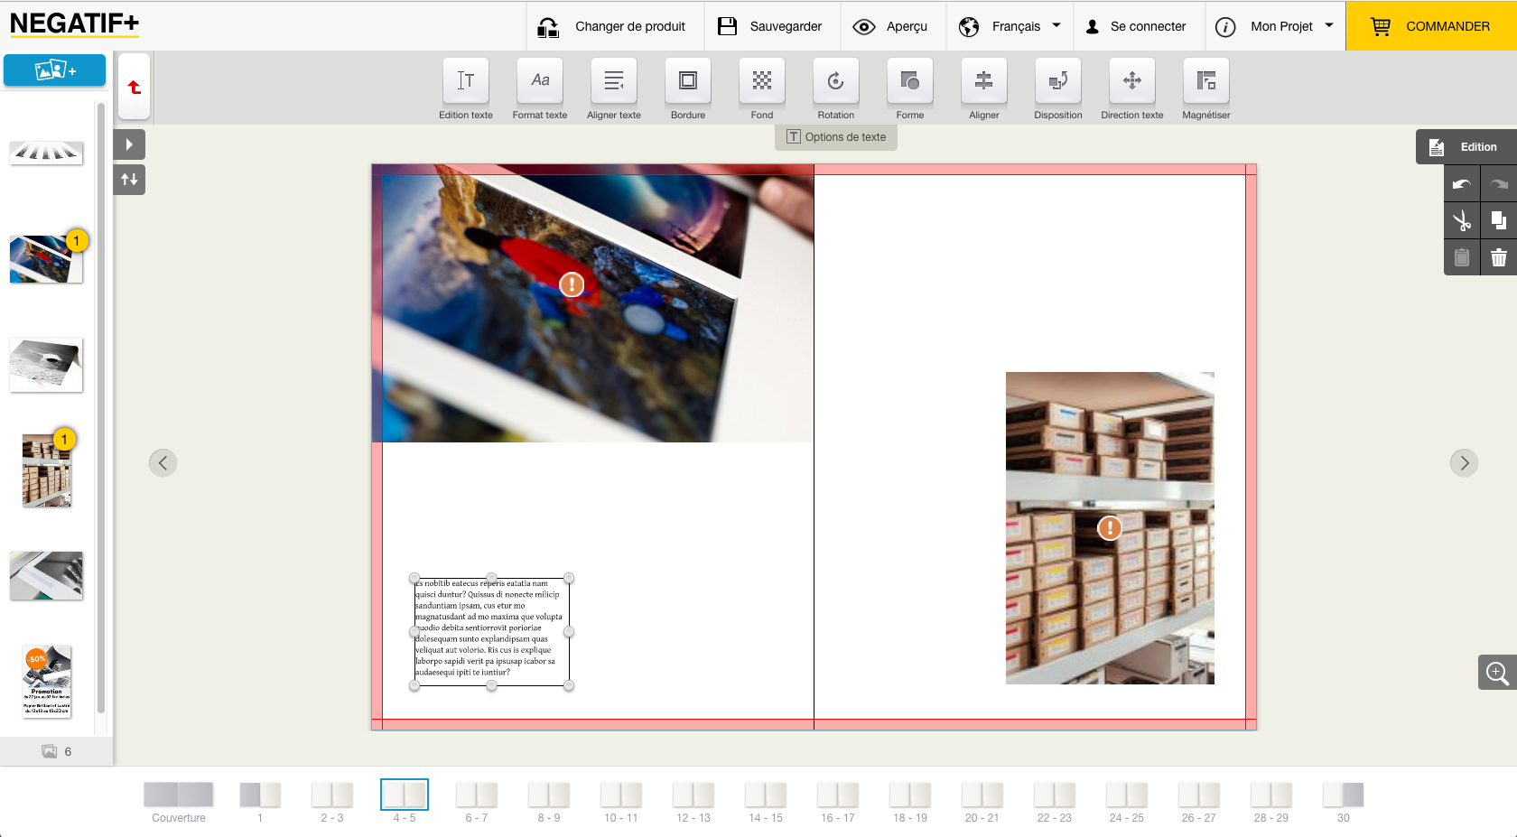This screenshot has height=837, width=1517.
Task: Open the Bordure tool
Action: coord(688,88)
